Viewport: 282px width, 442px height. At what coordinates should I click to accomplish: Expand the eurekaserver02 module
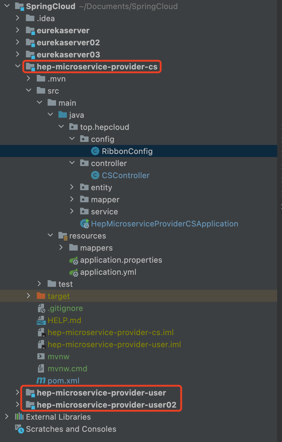pyautogui.click(x=18, y=42)
